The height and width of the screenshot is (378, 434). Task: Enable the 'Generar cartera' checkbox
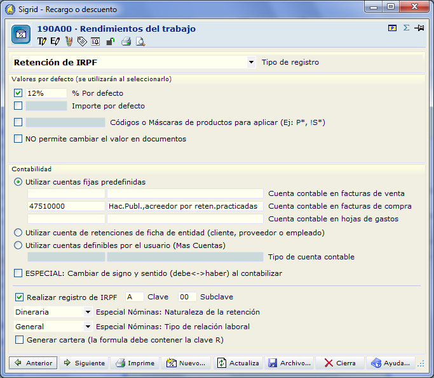tap(19, 339)
